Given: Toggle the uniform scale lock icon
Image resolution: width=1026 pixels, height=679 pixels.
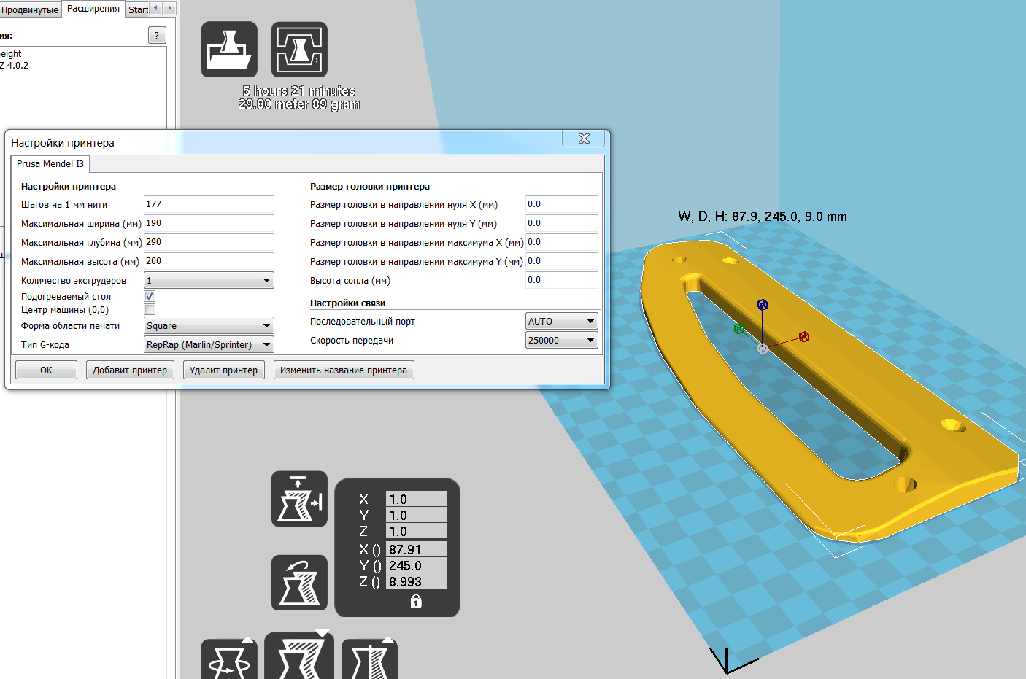Looking at the screenshot, I should [x=416, y=601].
